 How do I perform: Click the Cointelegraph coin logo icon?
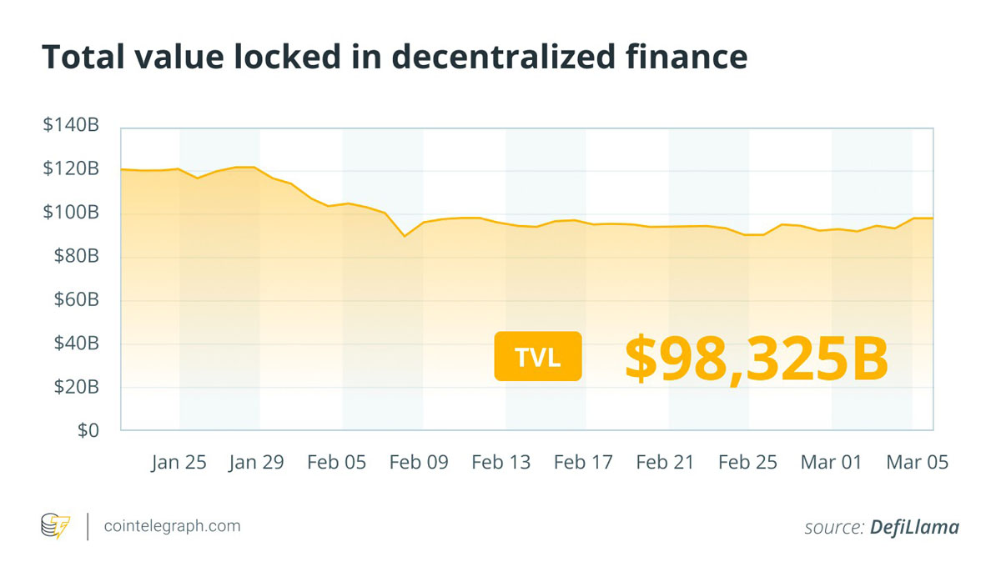coord(56,526)
